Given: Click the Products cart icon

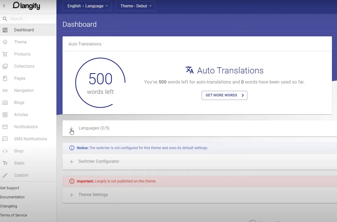Looking at the screenshot, I should click(x=5, y=54).
